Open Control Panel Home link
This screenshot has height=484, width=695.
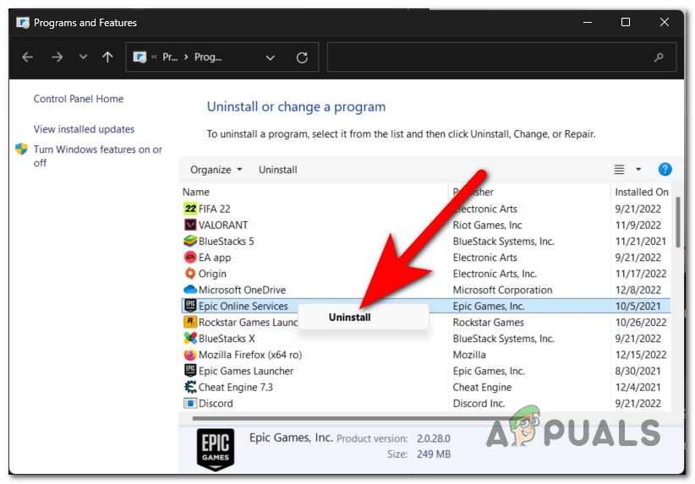point(79,99)
